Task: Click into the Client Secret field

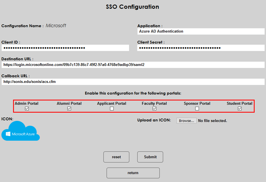Action: 201,48
